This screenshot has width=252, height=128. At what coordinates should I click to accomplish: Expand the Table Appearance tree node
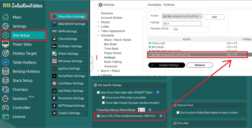click(99, 31)
